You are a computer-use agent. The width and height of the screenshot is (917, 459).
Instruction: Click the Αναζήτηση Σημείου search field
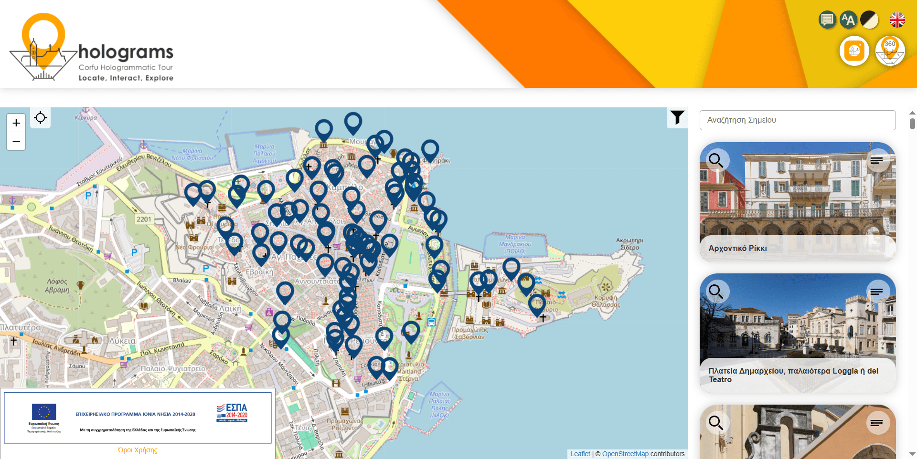(x=797, y=120)
